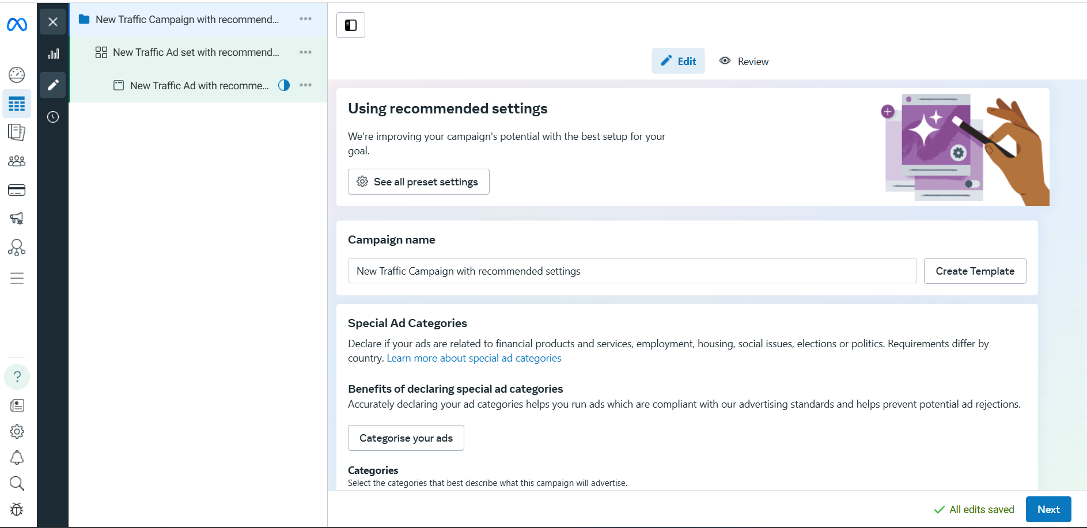Open Account overview gauge icon
This screenshot has width=1087, height=528.
pyautogui.click(x=17, y=75)
